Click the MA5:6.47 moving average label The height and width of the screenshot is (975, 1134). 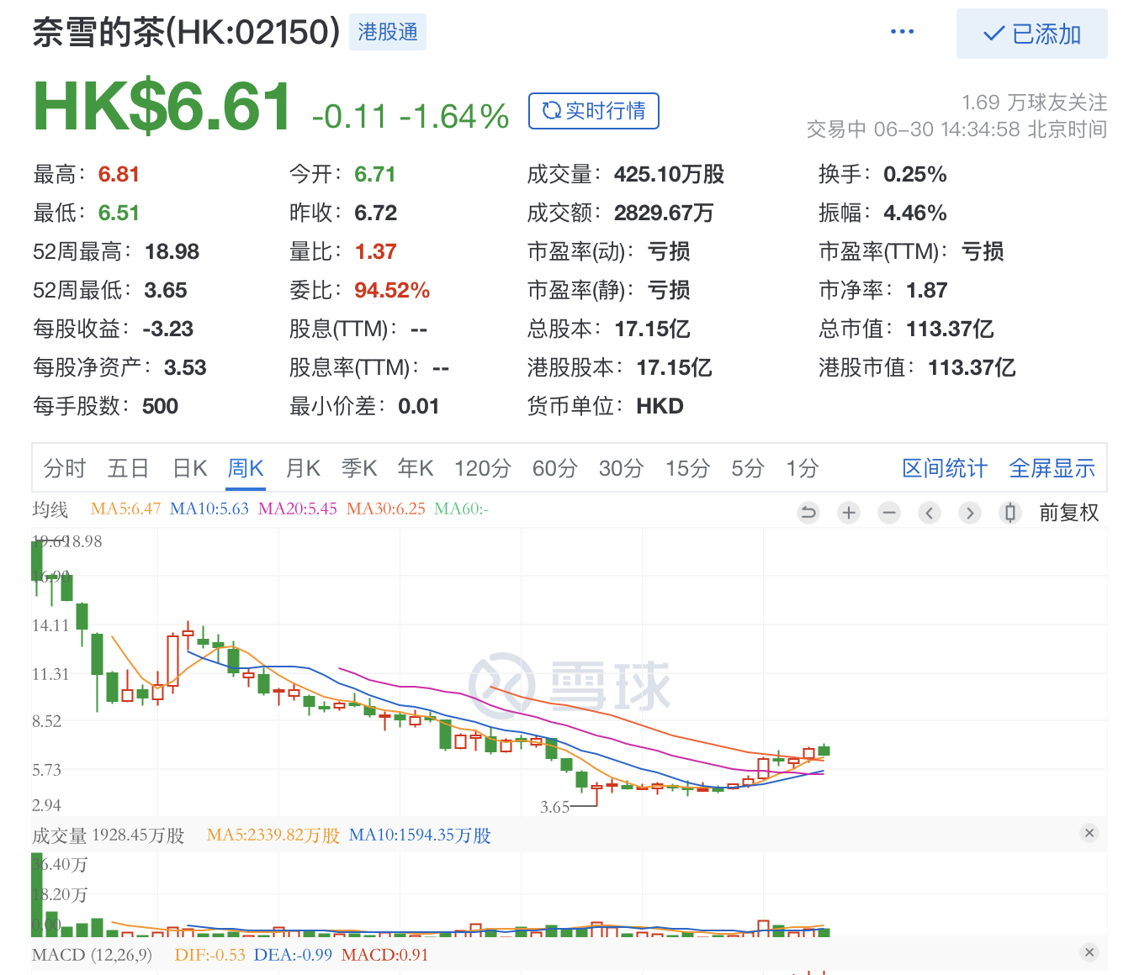pos(125,509)
